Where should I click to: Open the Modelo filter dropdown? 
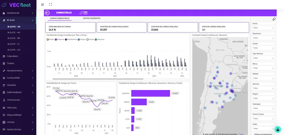263,78
